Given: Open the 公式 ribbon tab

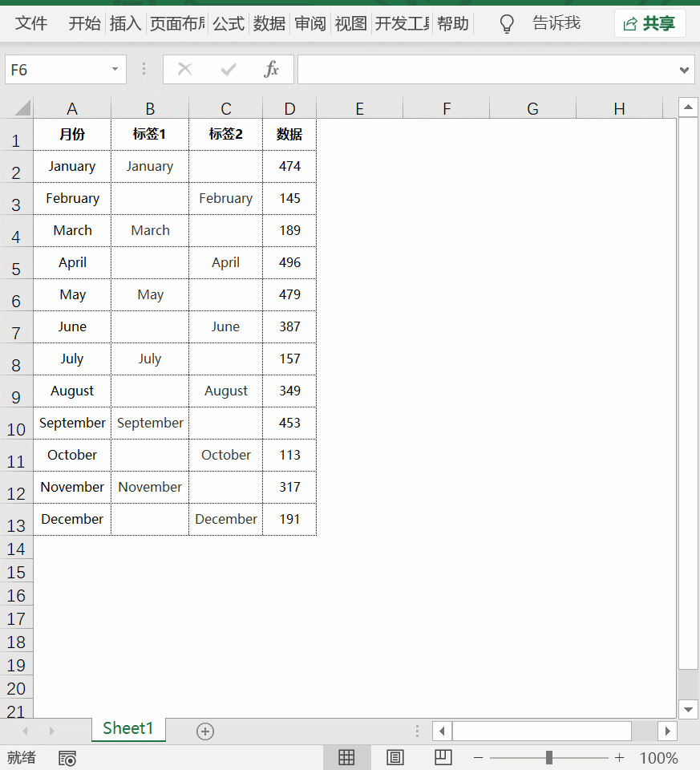Looking at the screenshot, I should coord(229,23).
